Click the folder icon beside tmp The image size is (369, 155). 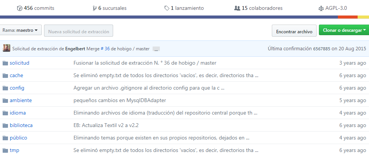[5, 150]
